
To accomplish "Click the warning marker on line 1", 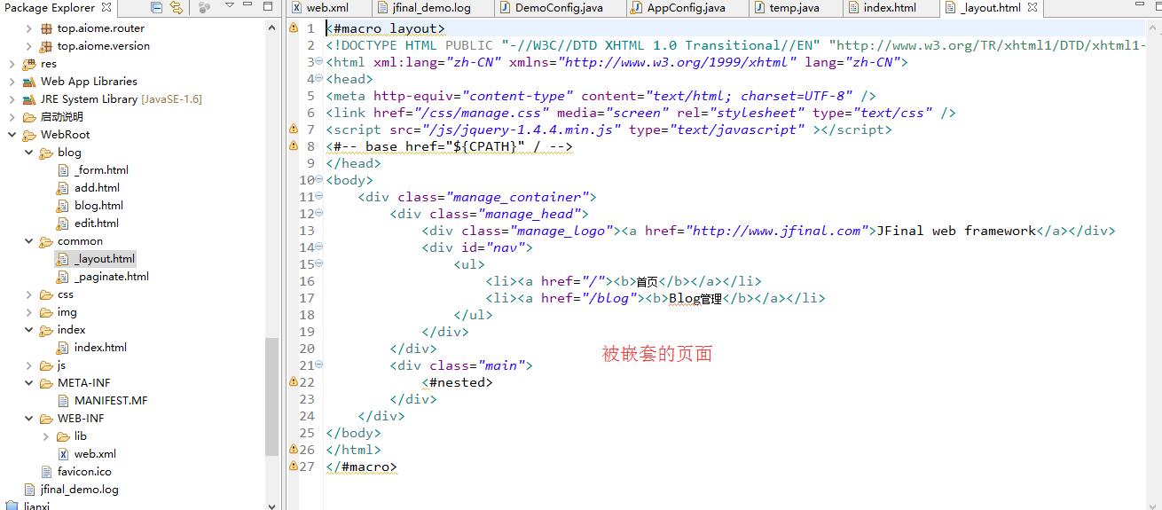I will (x=294, y=28).
